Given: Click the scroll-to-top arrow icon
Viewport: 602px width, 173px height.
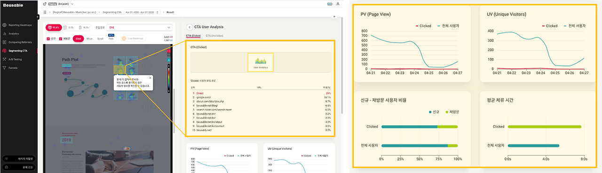Looking at the screenshot, I should (x=334, y=16).
